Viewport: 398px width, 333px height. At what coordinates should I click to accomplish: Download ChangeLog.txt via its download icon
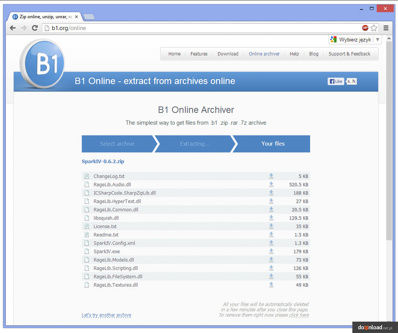click(271, 176)
